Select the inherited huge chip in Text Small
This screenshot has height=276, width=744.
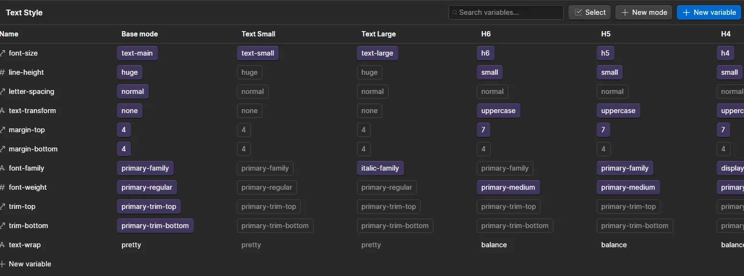(x=249, y=72)
